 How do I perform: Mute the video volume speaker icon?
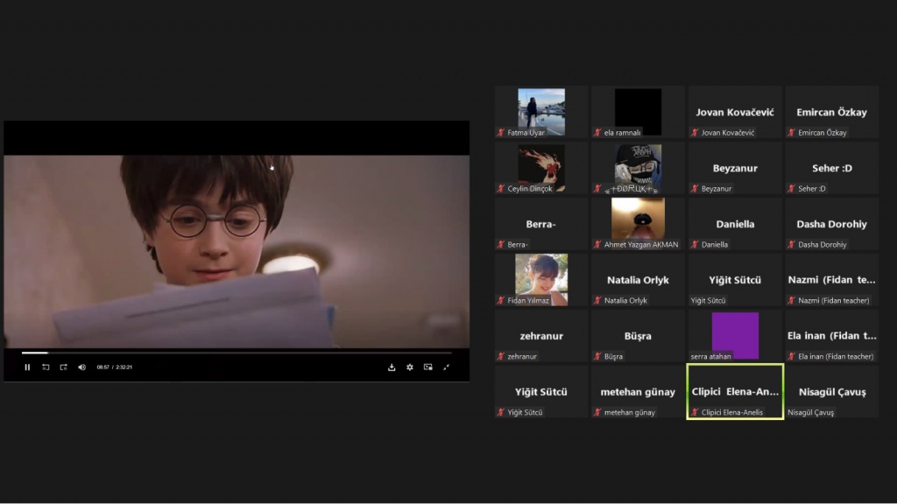(81, 367)
